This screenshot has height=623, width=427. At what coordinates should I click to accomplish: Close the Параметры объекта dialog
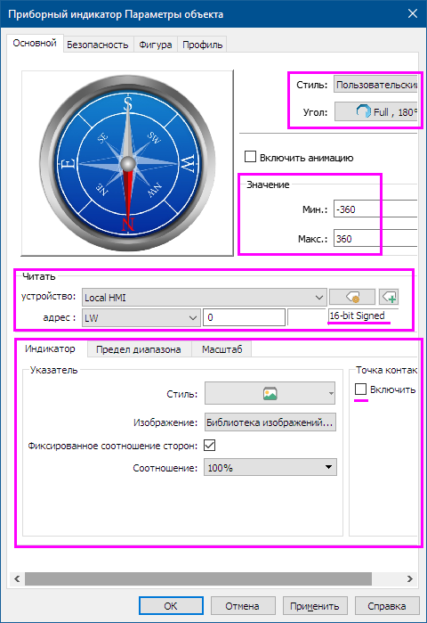[x=413, y=13]
